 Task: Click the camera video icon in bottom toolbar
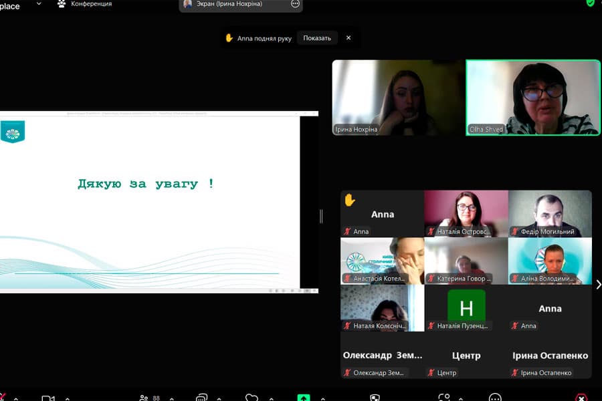(x=47, y=398)
